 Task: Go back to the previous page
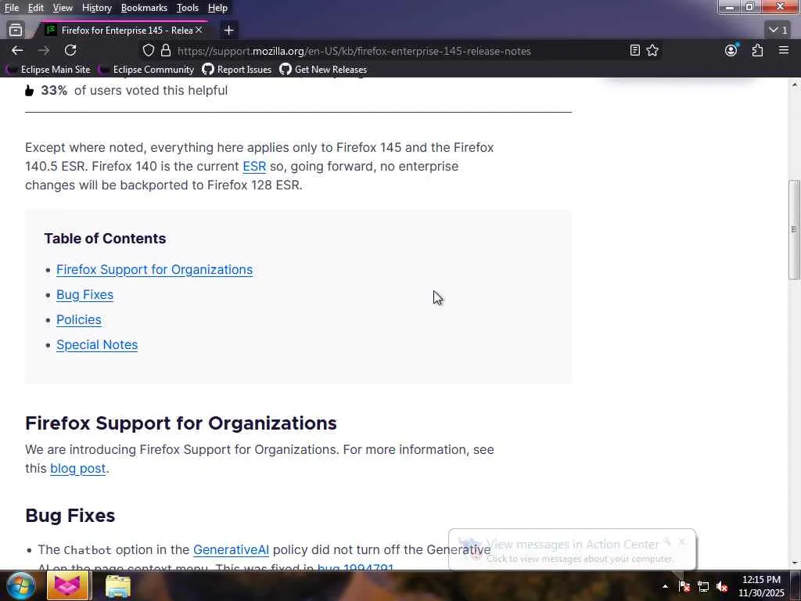tap(17, 50)
